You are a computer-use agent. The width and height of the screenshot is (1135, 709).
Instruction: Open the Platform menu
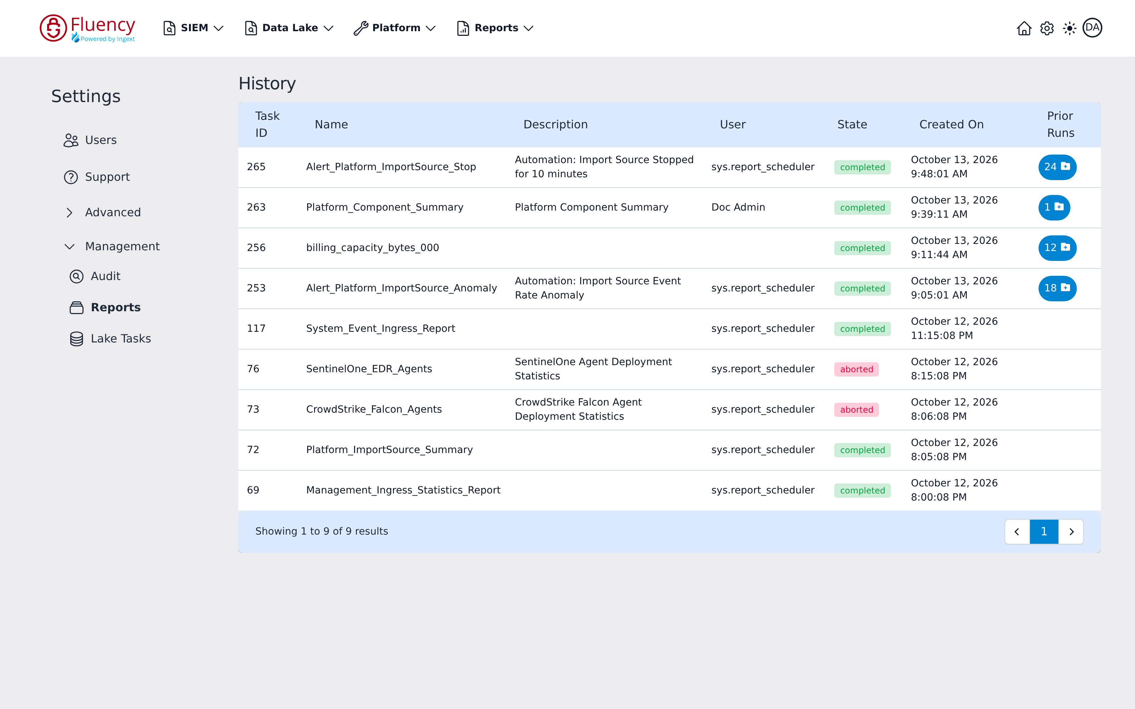pos(395,28)
